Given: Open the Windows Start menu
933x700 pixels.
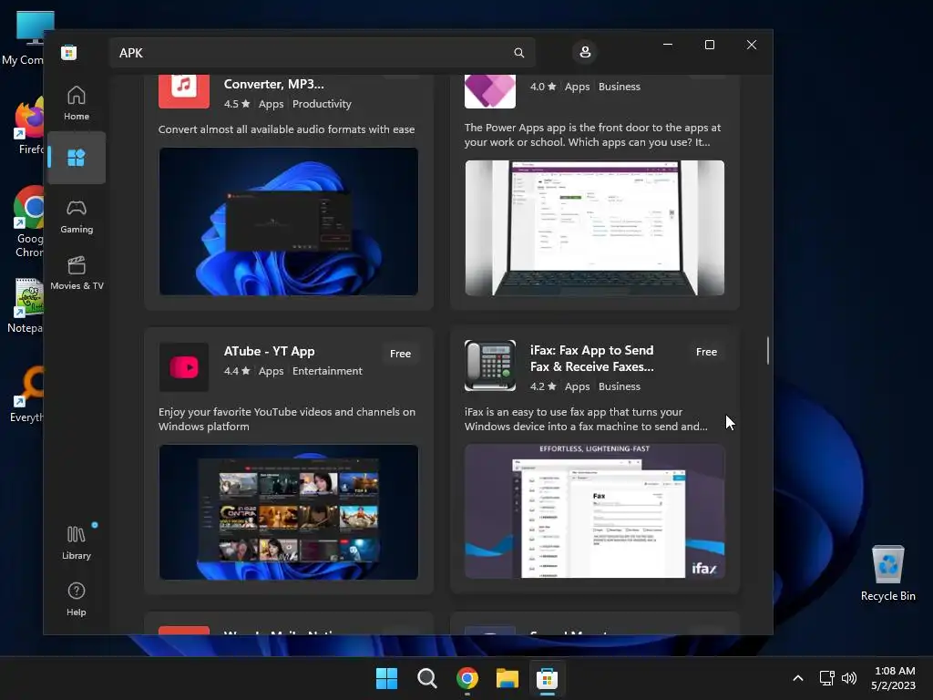Looking at the screenshot, I should tap(386, 678).
